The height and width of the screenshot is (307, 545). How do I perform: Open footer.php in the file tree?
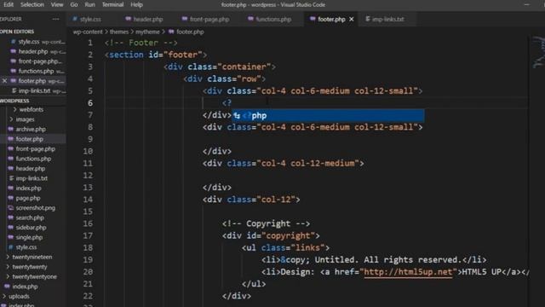pyautogui.click(x=29, y=139)
